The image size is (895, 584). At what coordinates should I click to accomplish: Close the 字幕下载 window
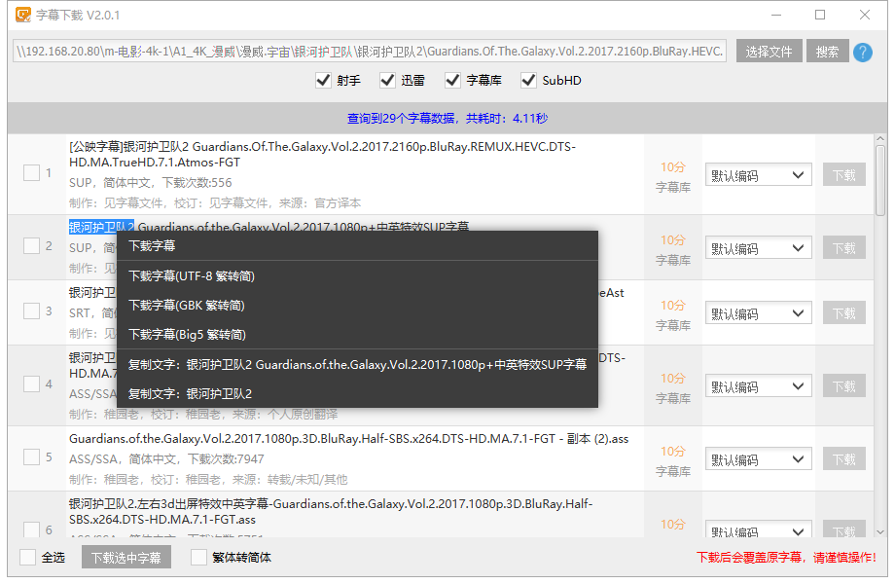click(x=865, y=15)
